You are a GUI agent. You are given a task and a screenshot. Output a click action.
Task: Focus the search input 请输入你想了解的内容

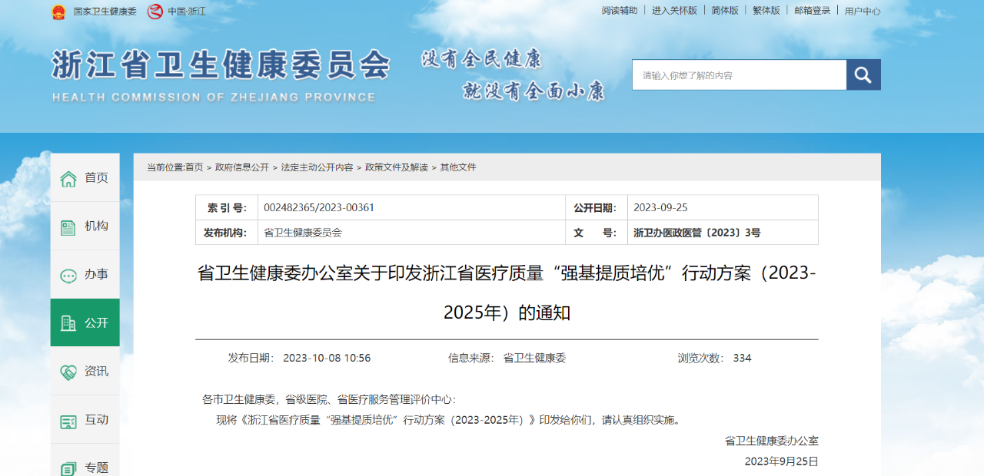coord(740,75)
